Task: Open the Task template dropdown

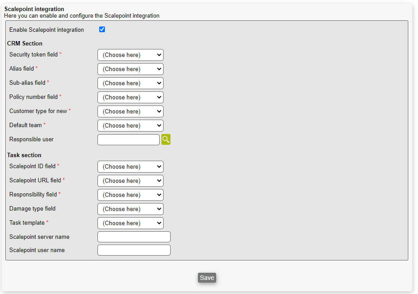Action: 130,223
